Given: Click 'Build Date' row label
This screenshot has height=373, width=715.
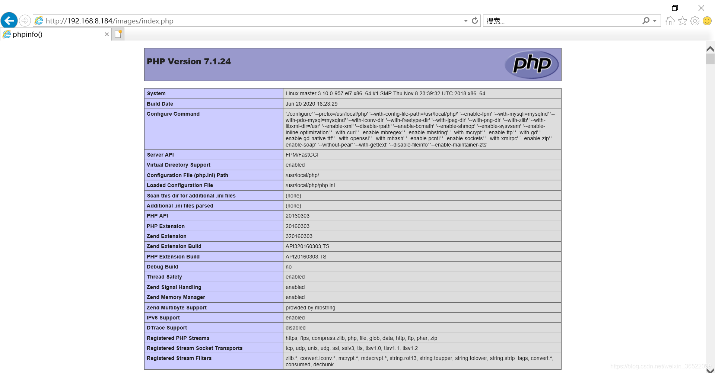Looking at the screenshot, I should pyautogui.click(x=160, y=104).
